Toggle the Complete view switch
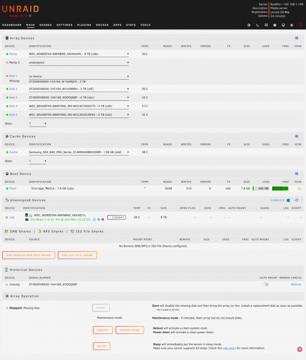The image size is (306, 360). tap(290, 201)
